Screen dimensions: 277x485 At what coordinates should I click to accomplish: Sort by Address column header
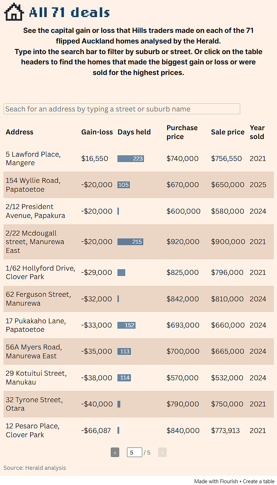pyautogui.click(x=19, y=132)
